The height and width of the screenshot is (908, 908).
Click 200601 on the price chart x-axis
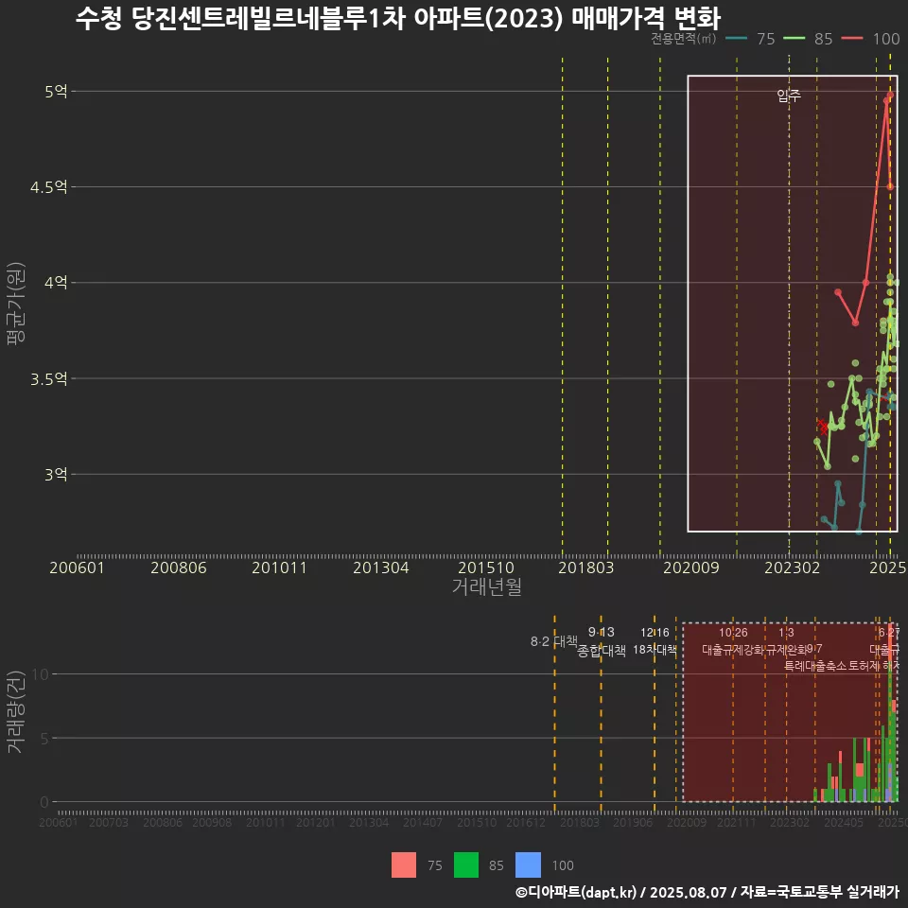(x=77, y=567)
